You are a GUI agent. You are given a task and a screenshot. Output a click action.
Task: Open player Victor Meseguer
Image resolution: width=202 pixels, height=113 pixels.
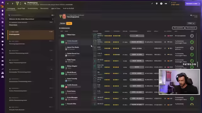coord(72,98)
